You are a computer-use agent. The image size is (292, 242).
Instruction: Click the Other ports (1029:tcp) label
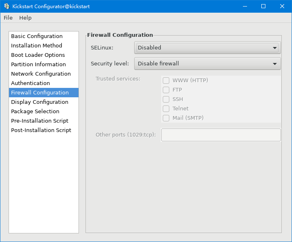click(126, 135)
